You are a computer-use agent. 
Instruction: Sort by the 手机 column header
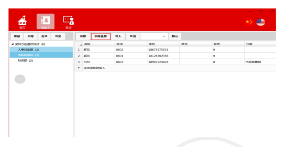163,44
